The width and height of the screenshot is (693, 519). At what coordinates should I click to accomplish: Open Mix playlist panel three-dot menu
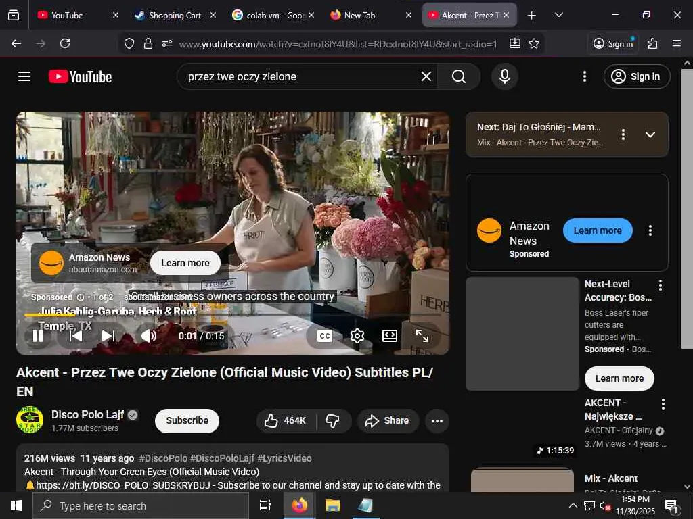click(x=623, y=134)
